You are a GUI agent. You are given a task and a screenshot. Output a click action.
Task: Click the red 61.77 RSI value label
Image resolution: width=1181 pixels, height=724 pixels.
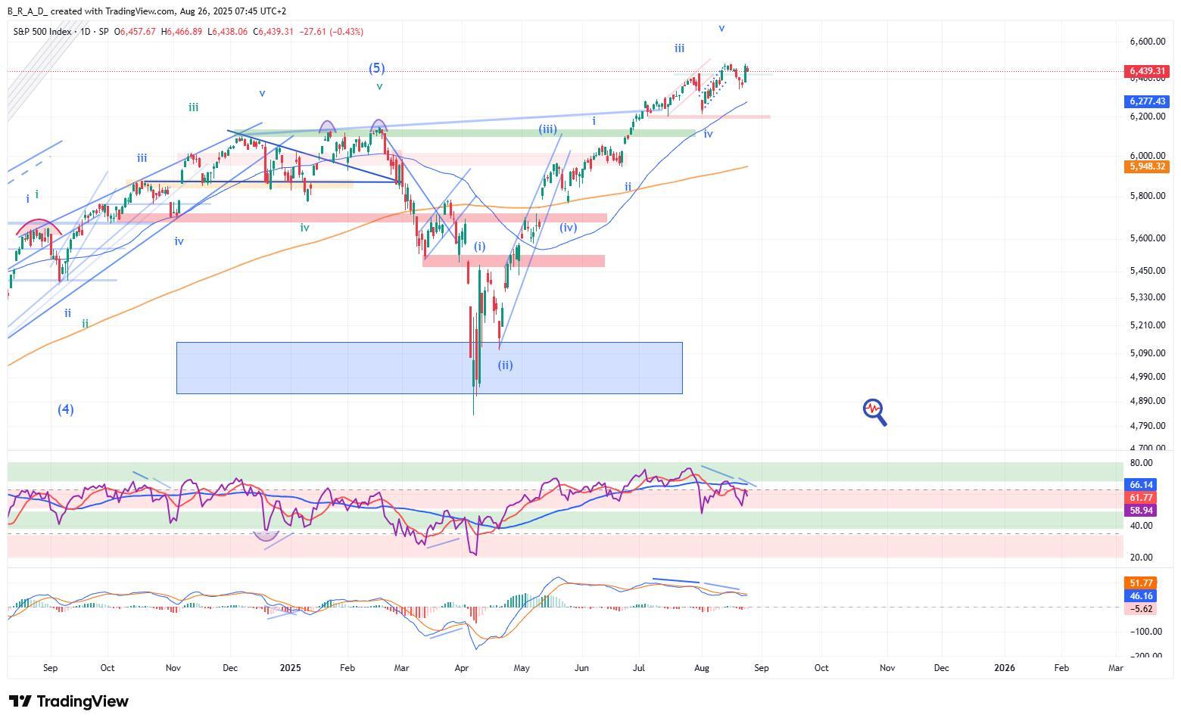(x=1141, y=498)
